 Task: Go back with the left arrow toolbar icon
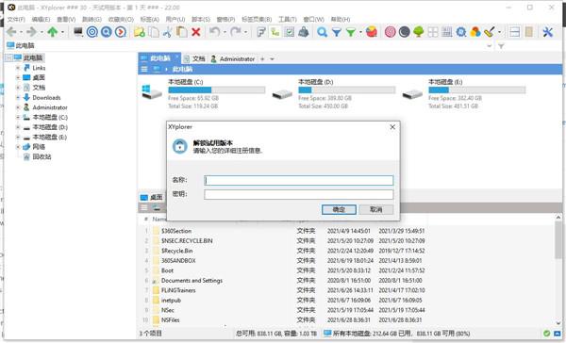[x=11, y=32]
